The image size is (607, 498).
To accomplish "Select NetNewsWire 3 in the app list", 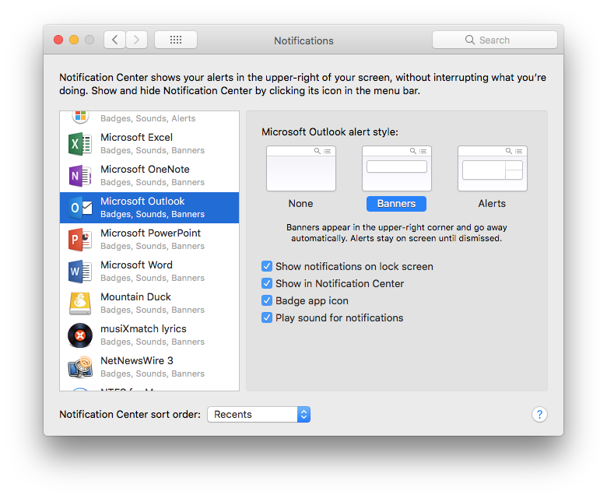I will 149,367.
